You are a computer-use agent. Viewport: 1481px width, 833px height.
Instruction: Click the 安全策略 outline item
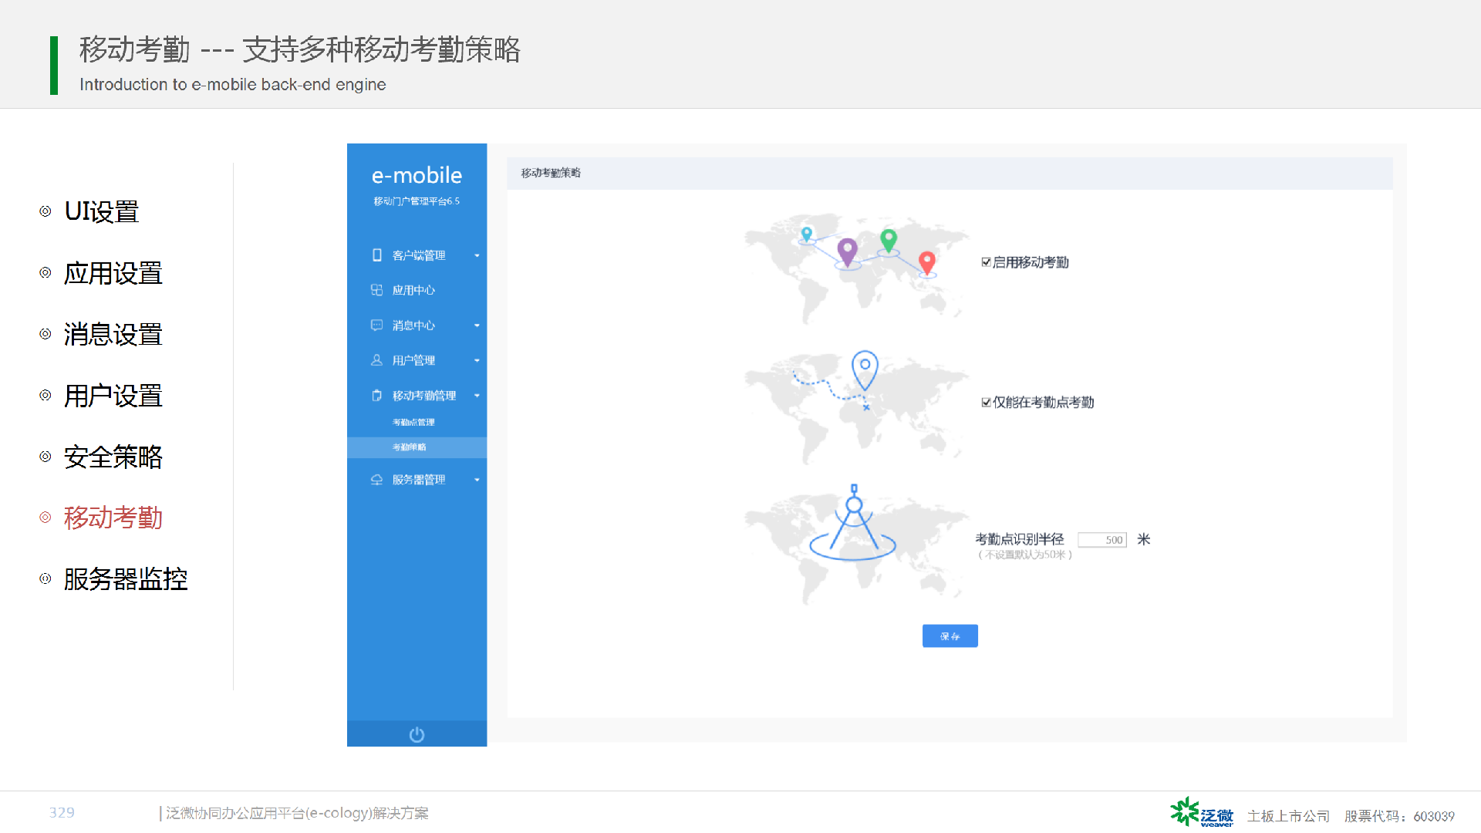[113, 457]
